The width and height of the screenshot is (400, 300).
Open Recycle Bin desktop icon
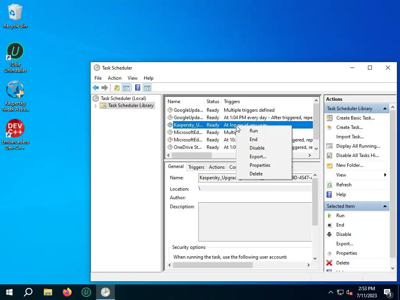click(x=15, y=16)
